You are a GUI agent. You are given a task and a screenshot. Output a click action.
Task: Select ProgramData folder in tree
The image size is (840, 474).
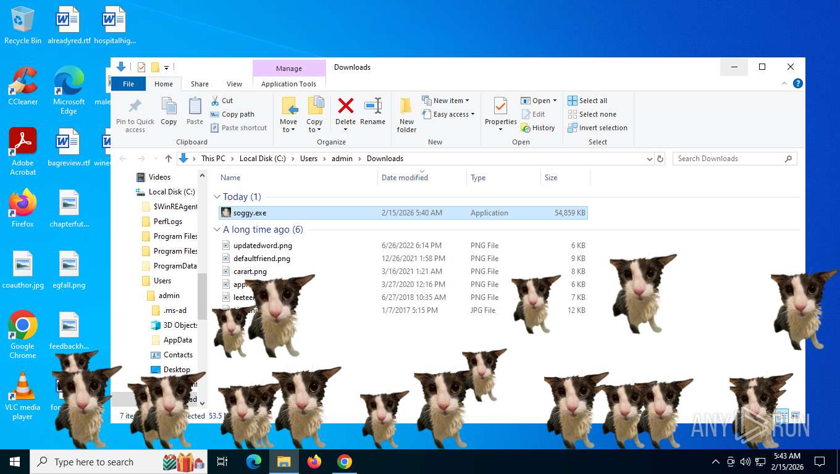[175, 266]
